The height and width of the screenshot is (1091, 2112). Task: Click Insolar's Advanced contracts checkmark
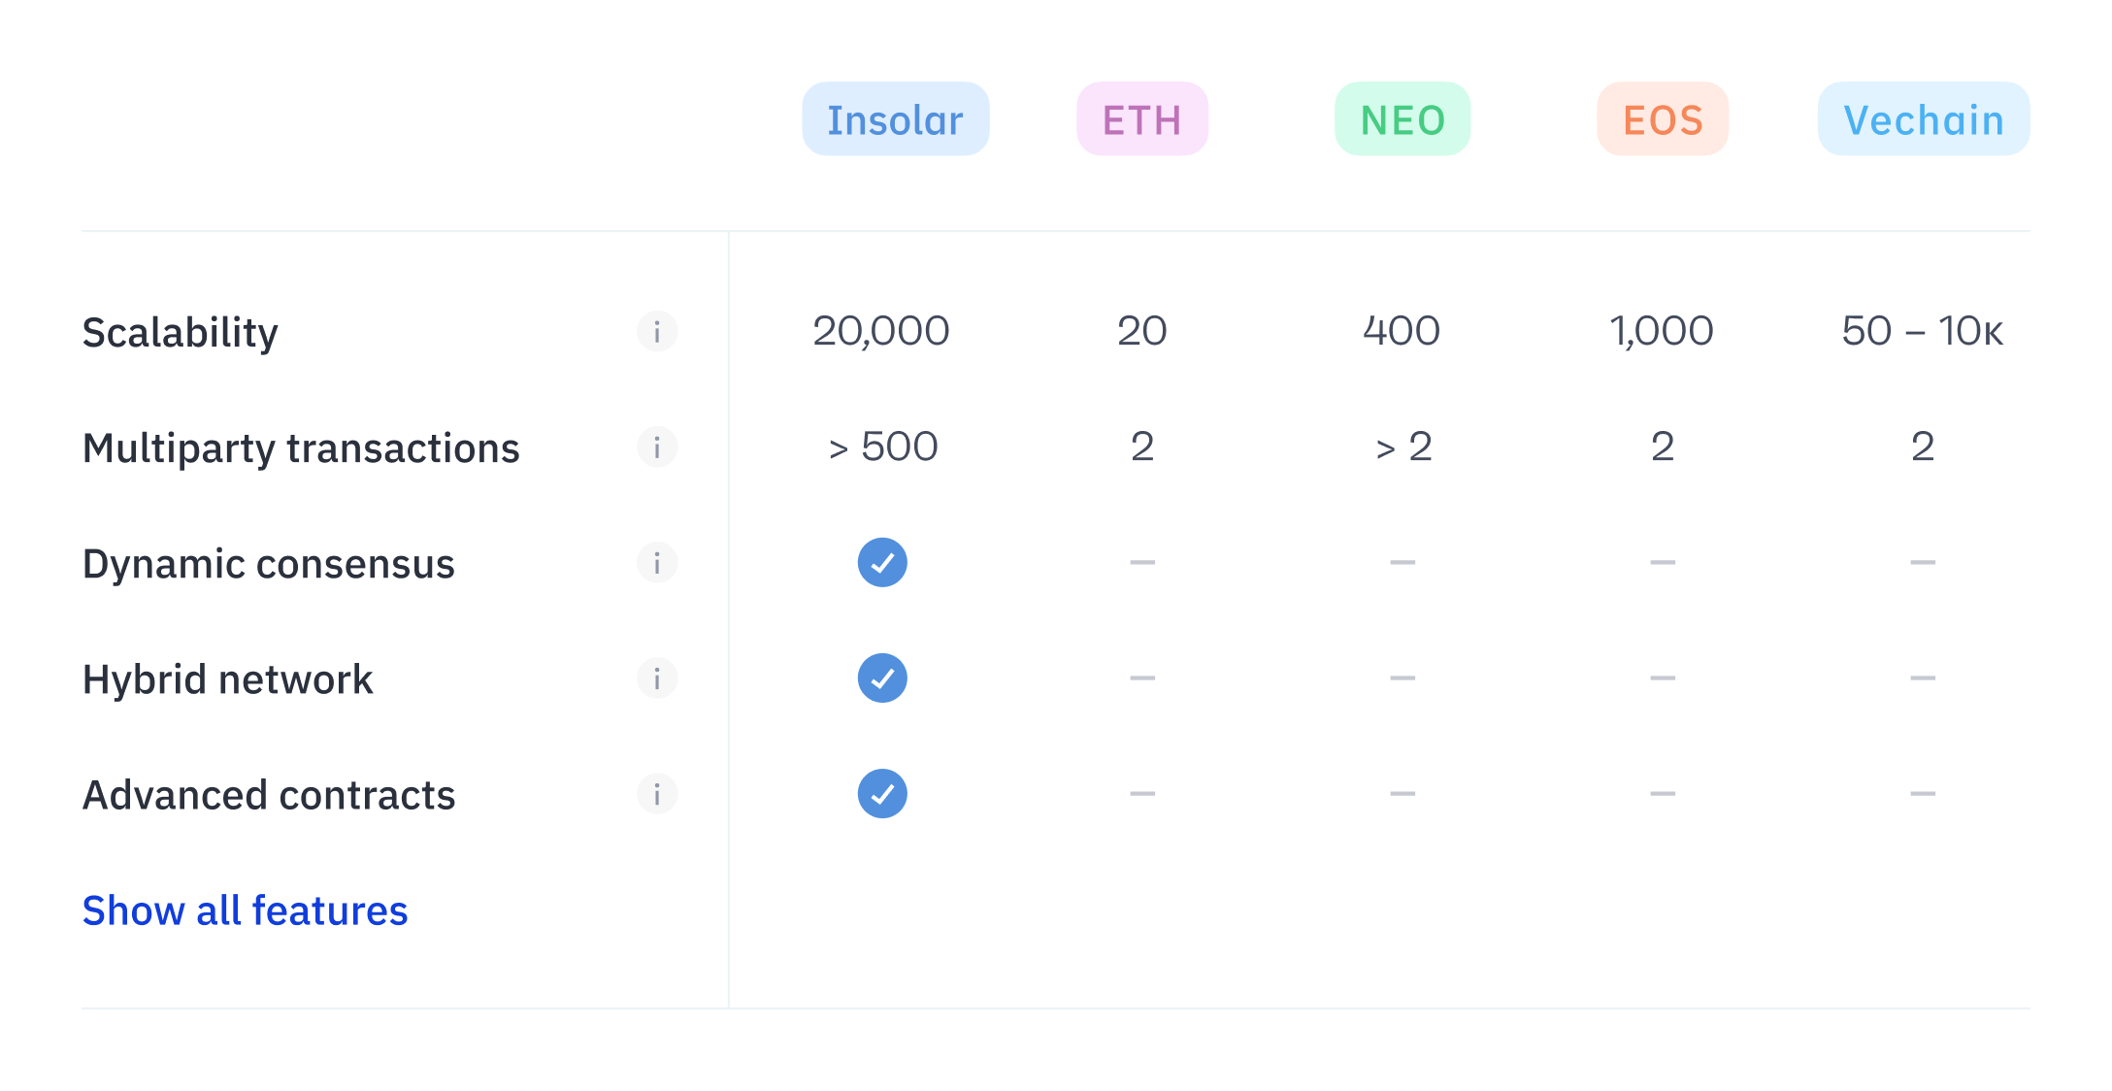click(x=882, y=794)
